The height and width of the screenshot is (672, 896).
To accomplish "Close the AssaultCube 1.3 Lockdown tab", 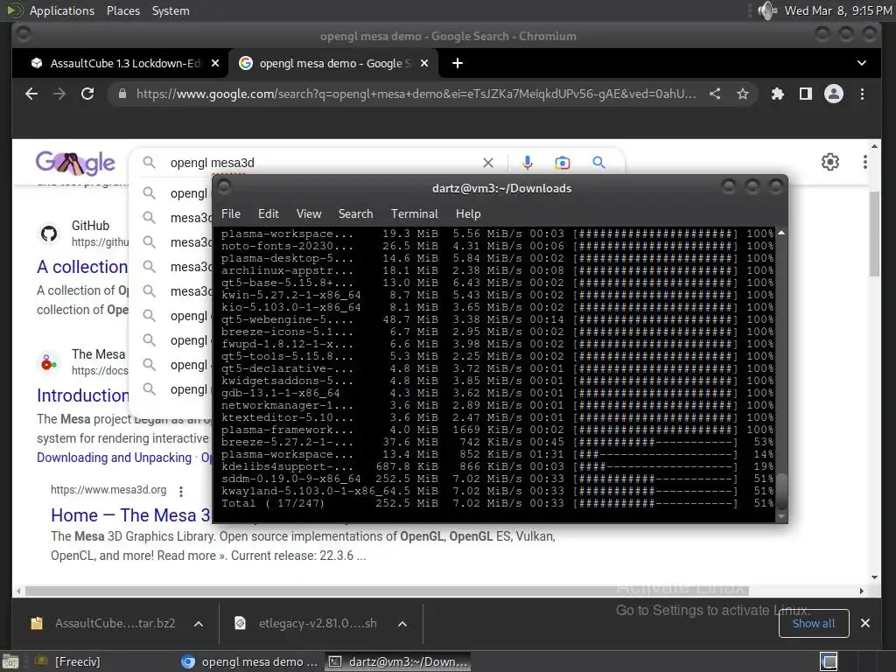I will tap(215, 63).
